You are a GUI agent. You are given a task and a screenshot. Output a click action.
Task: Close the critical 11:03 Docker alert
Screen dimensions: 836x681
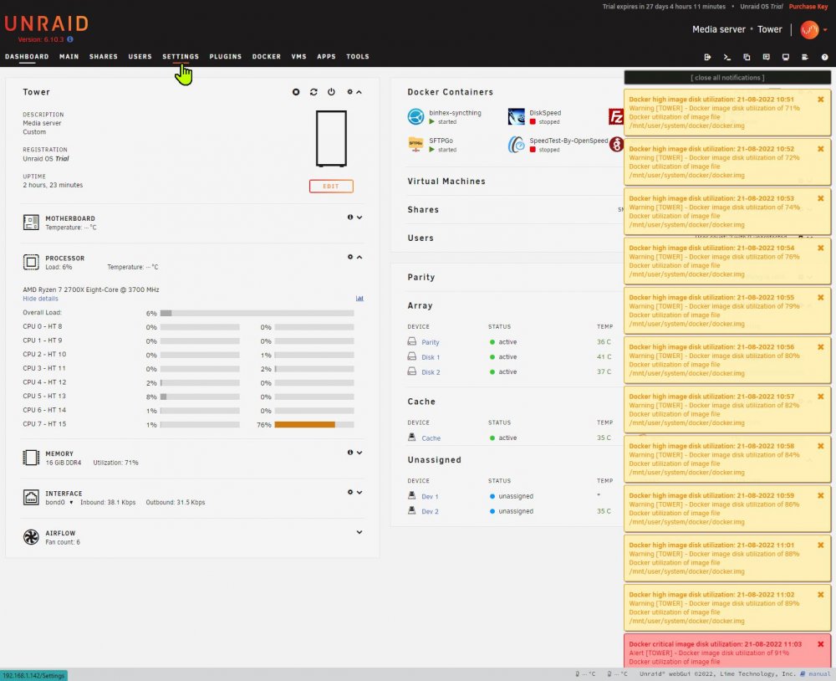821,644
